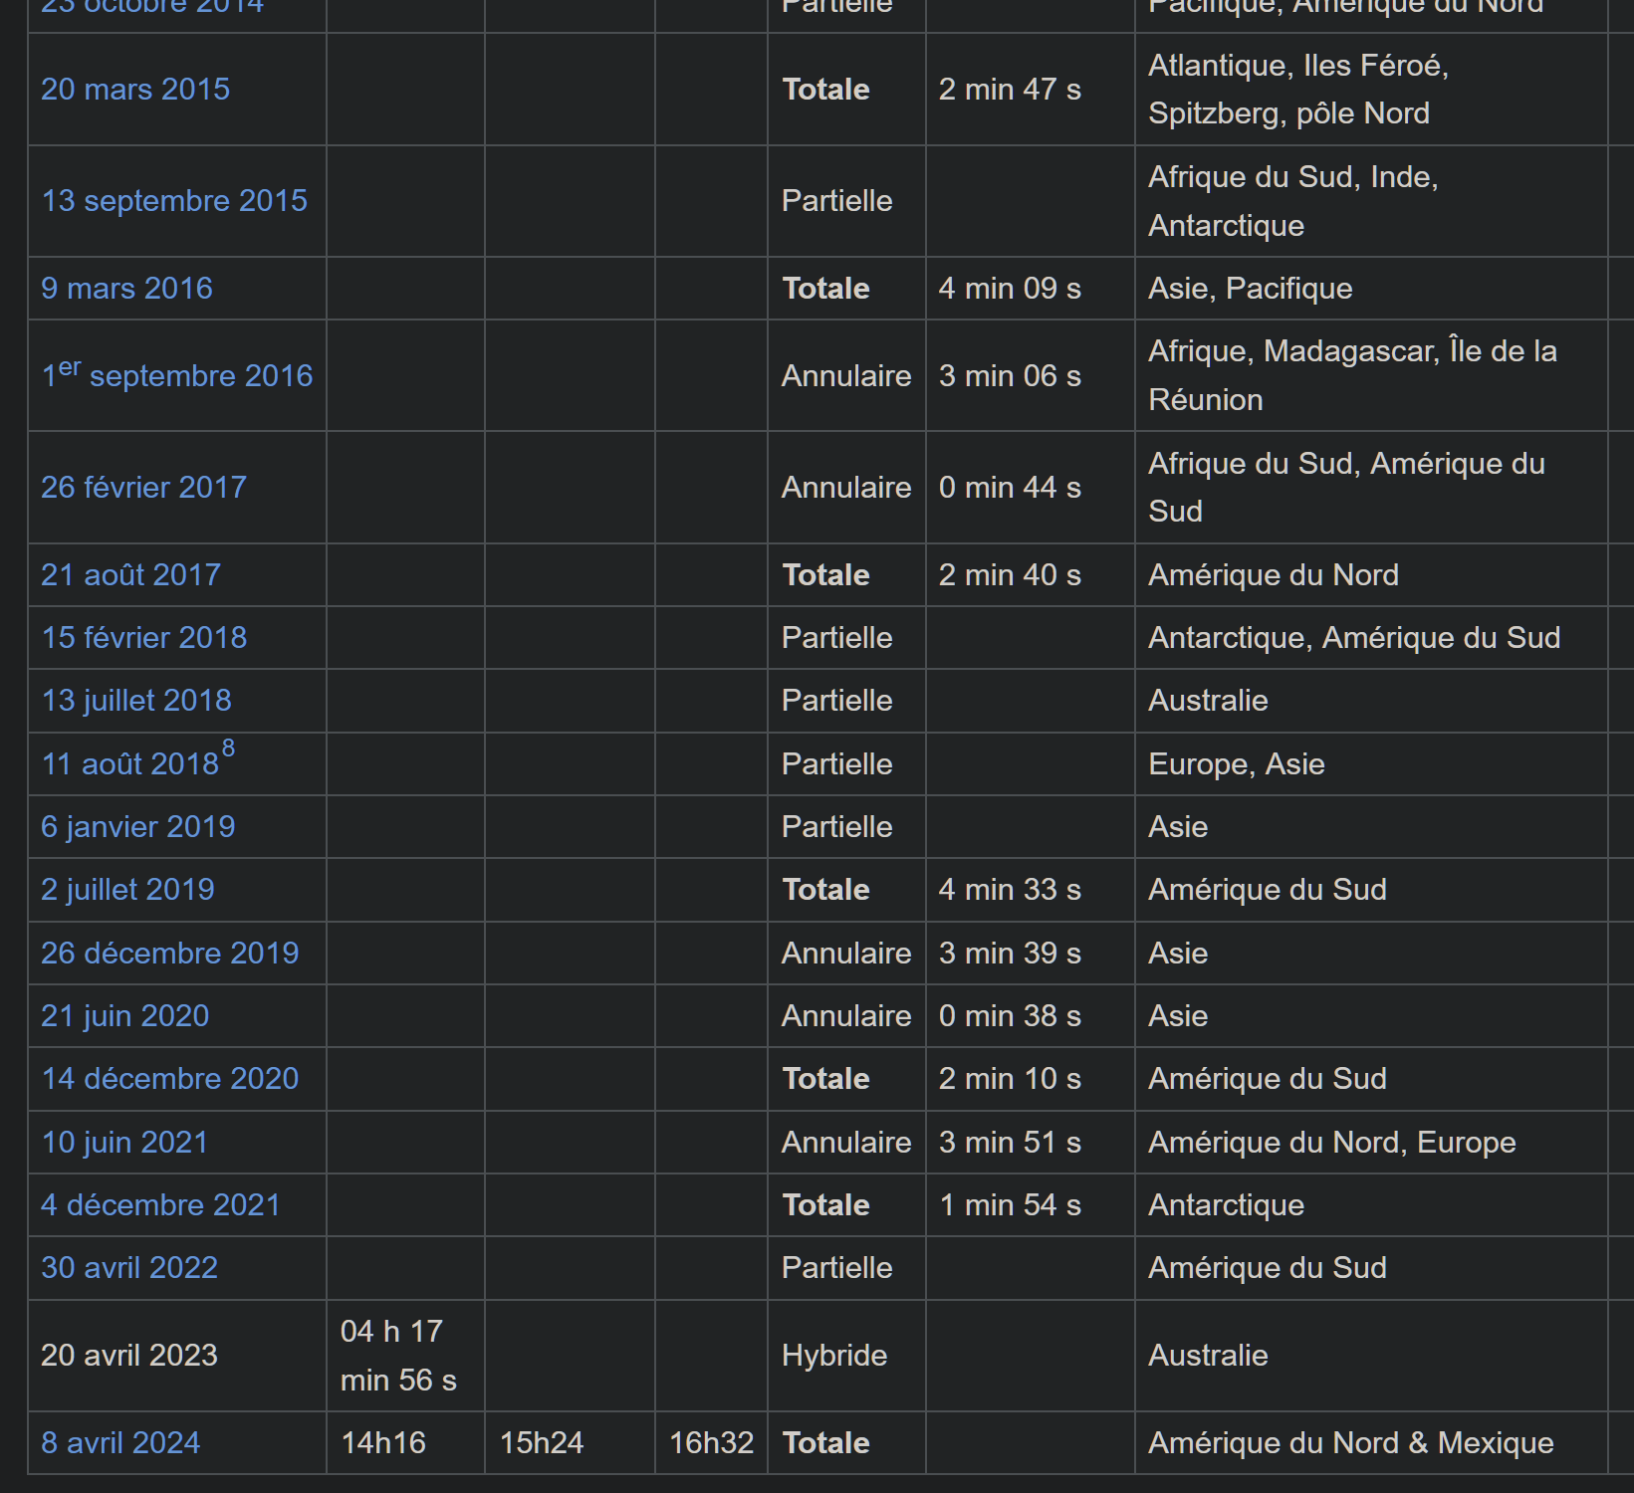Click the 30 avril 2022 link
Screen dimensions: 1634x1493
[x=129, y=1268]
